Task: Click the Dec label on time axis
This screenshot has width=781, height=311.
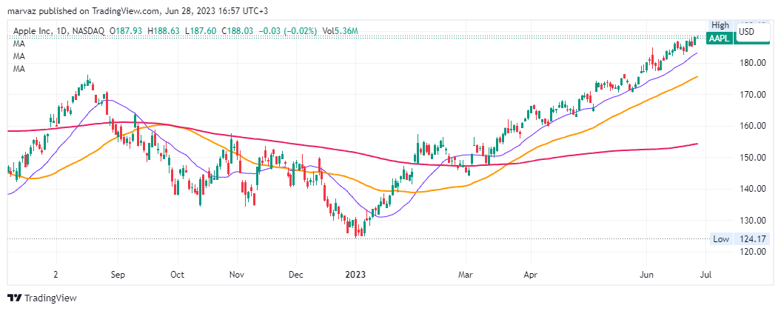Action: (x=296, y=275)
